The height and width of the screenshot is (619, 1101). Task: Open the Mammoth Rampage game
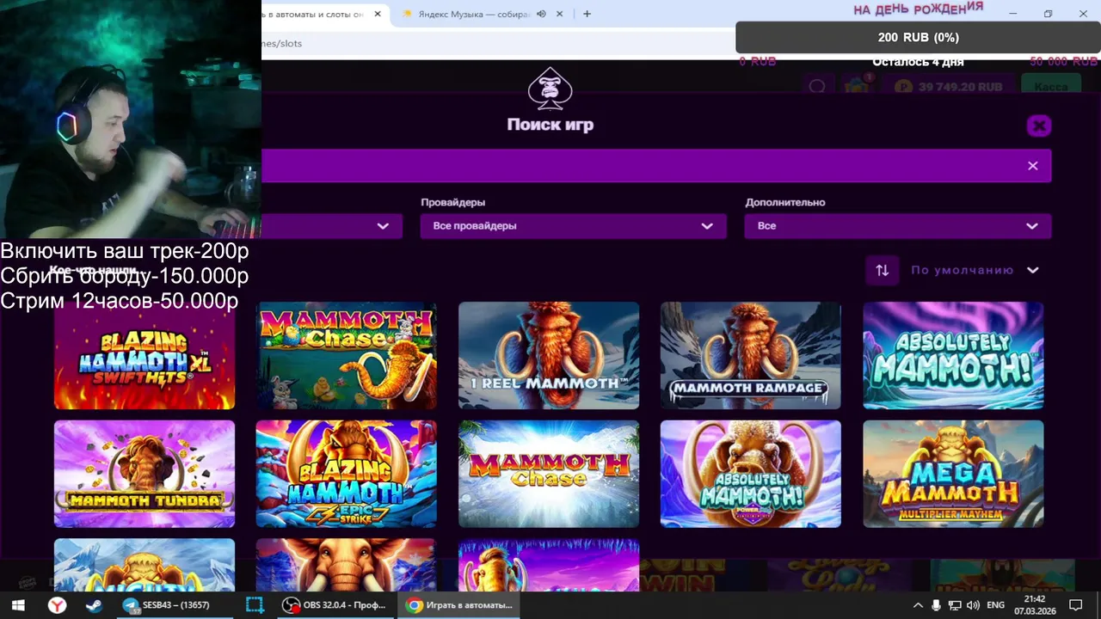[x=751, y=356]
